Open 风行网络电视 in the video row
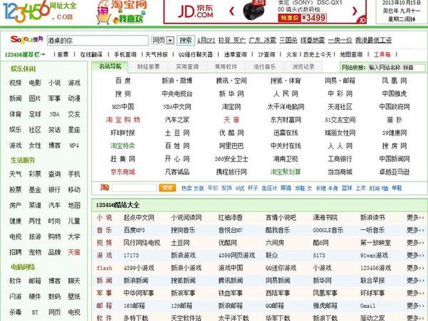Image resolution: width=428 pixels, height=321 pixels. (x=142, y=243)
